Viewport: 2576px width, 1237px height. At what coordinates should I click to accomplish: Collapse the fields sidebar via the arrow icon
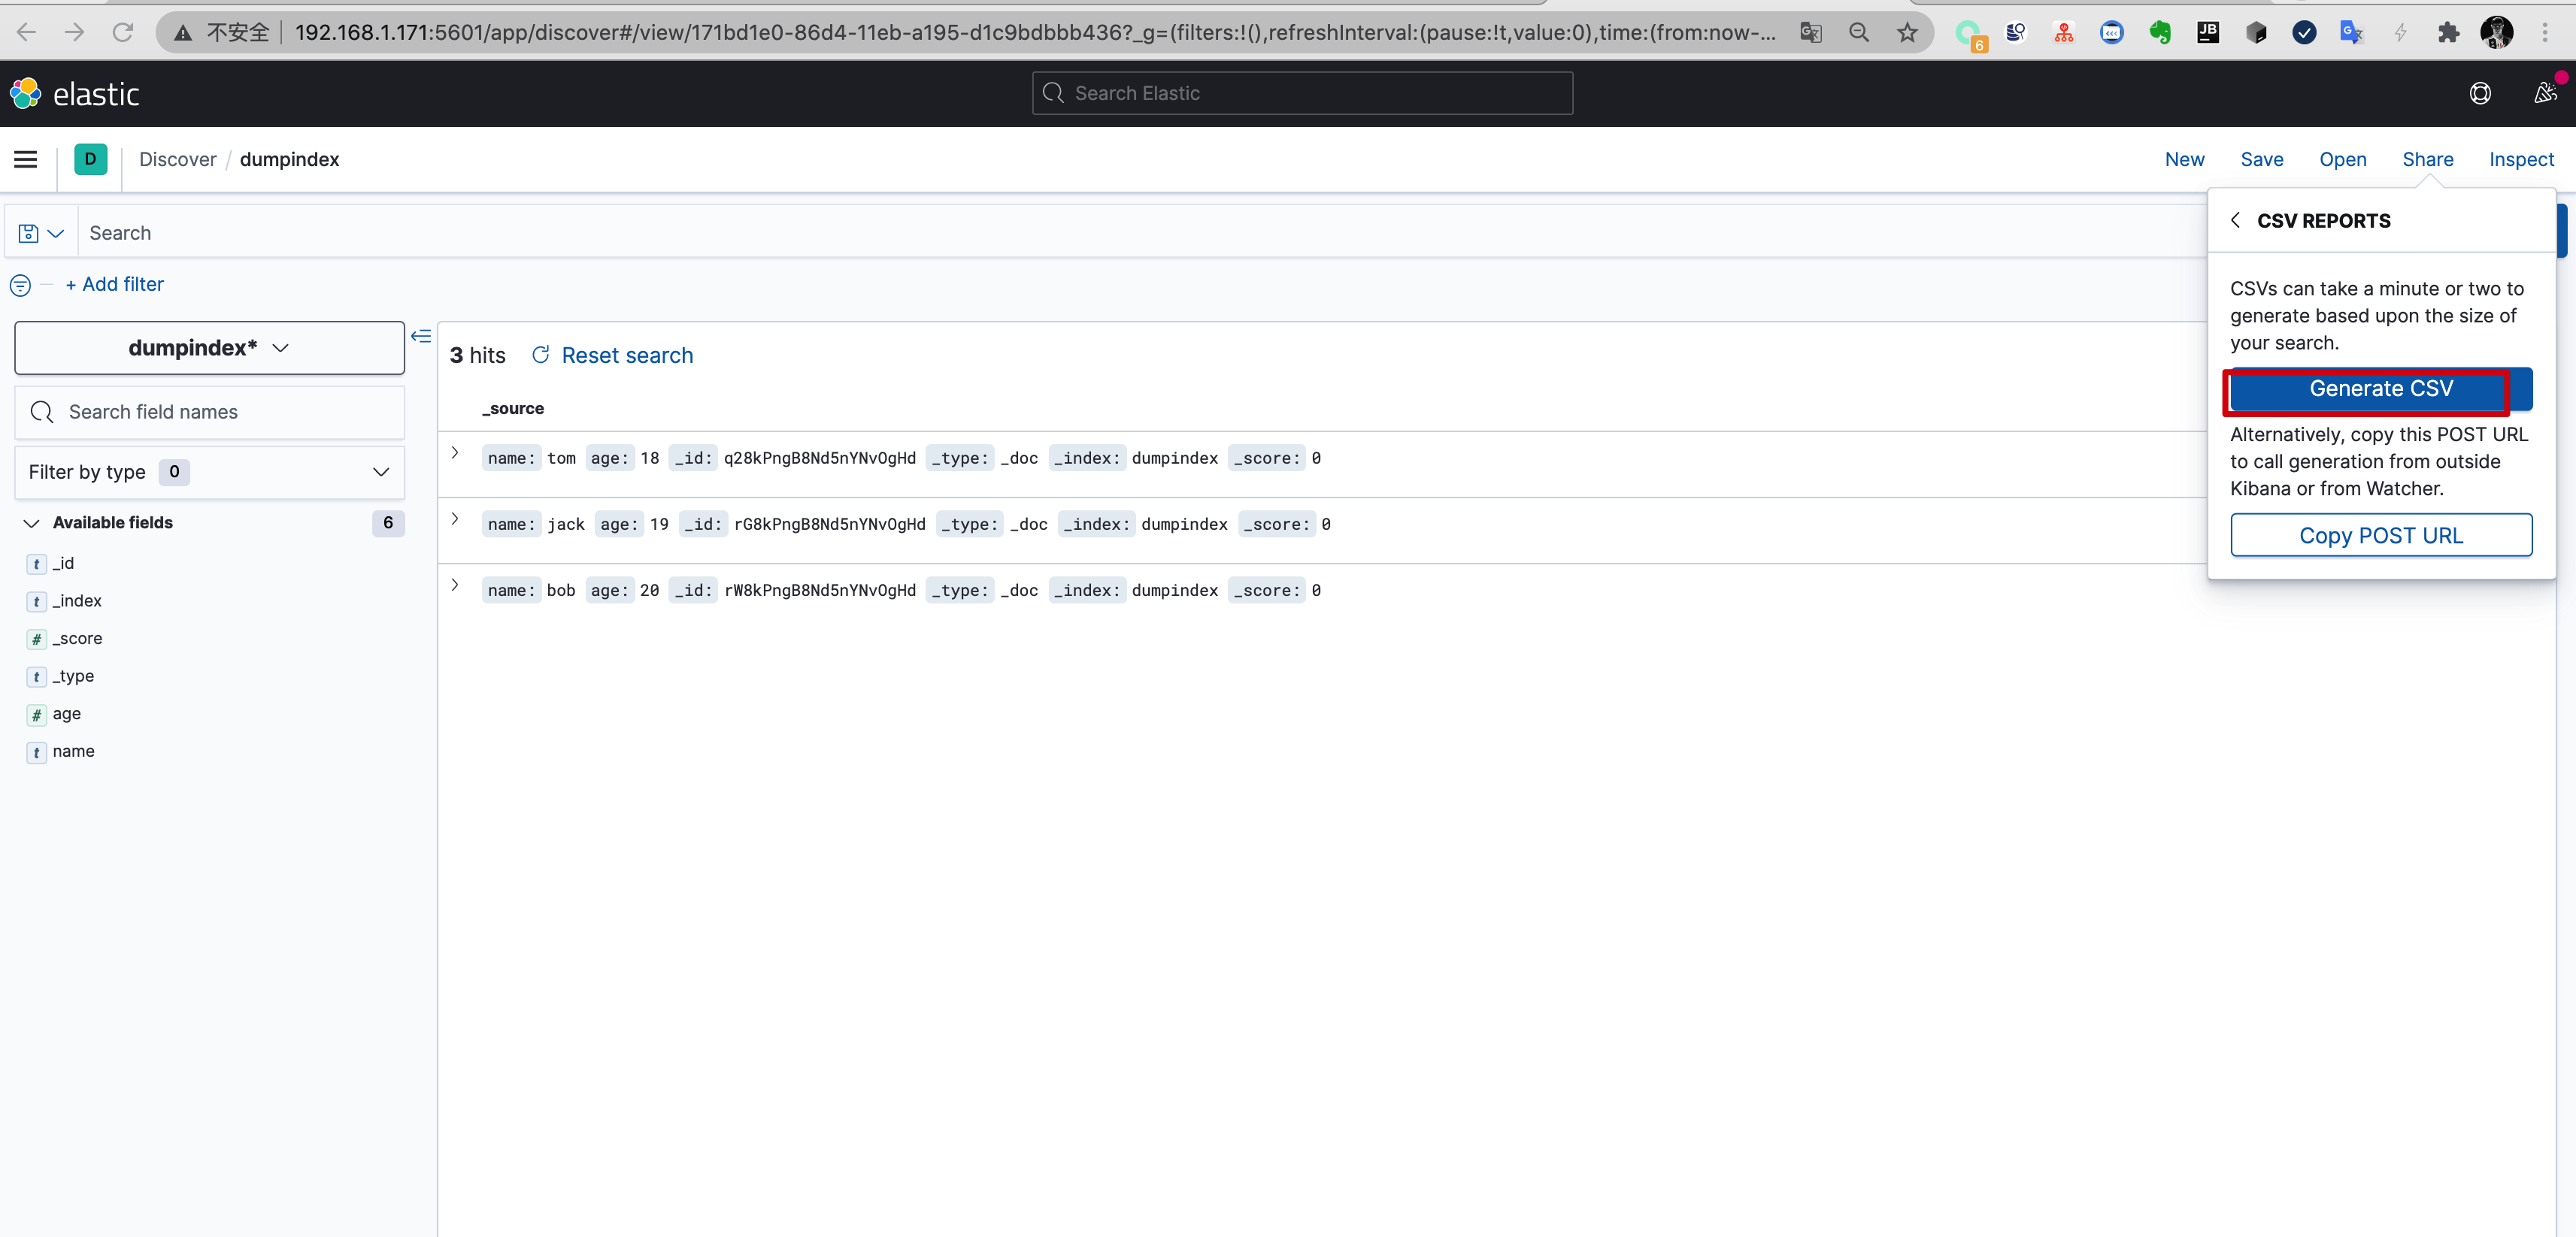[421, 337]
